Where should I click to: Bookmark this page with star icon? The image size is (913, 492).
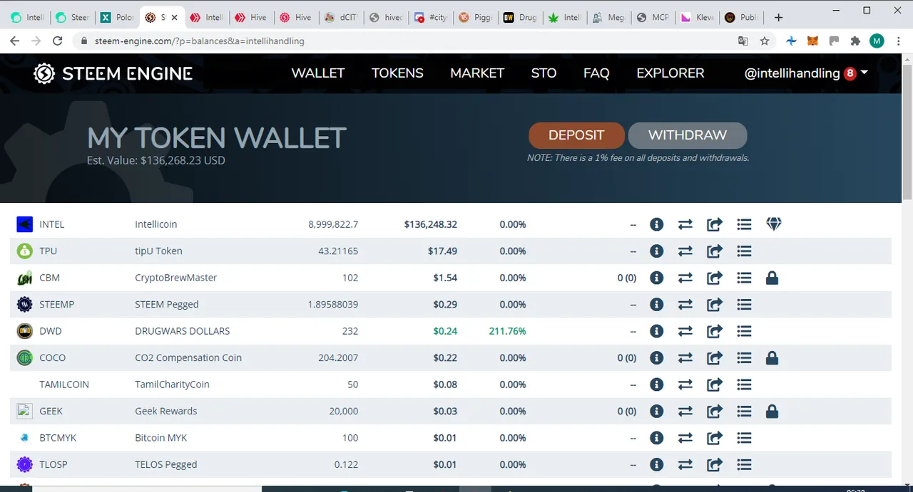tap(765, 41)
